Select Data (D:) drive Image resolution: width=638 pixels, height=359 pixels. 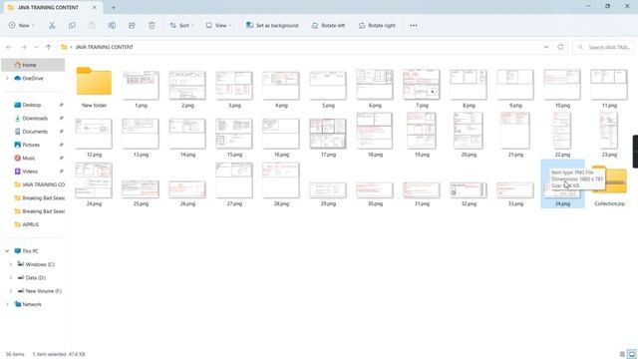pos(36,277)
